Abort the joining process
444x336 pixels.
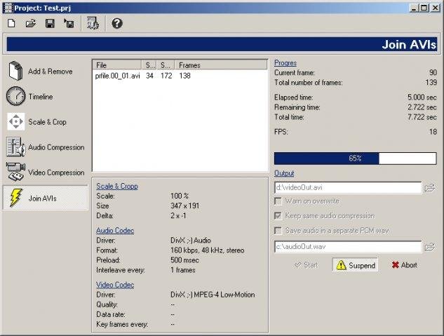[404, 265]
